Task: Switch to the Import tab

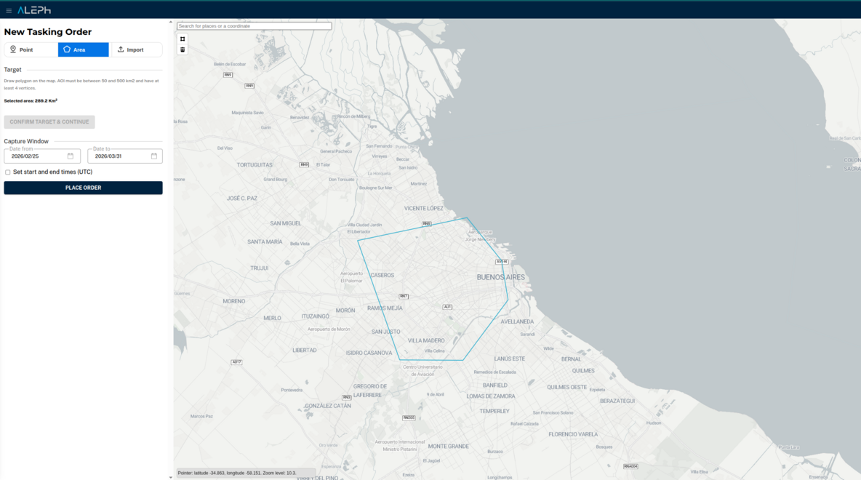Action: pyautogui.click(x=135, y=49)
